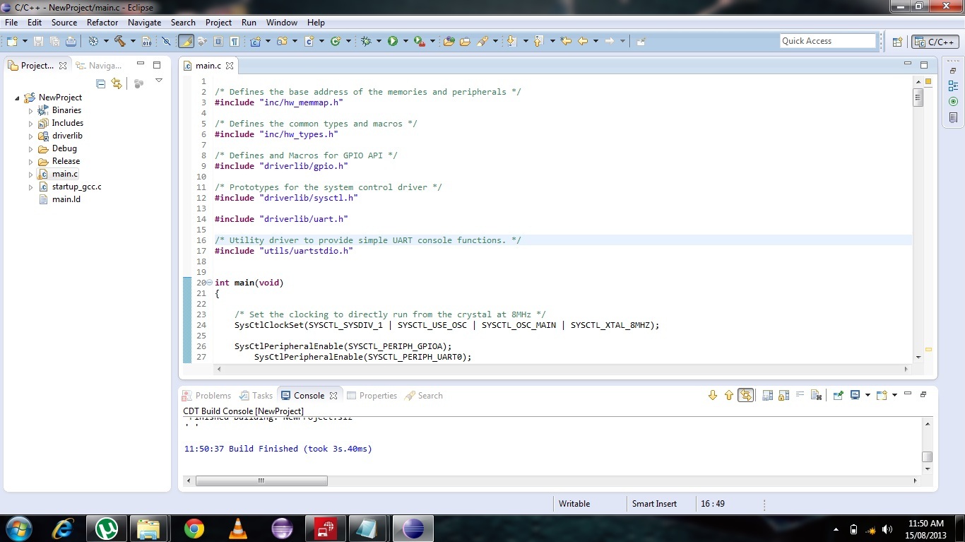The image size is (965, 542).
Task: Expand the Debug folder
Action: point(30,149)
